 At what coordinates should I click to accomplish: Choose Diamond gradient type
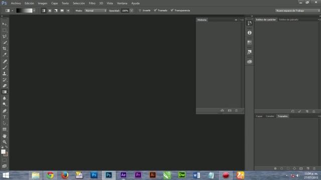(68, 10)
